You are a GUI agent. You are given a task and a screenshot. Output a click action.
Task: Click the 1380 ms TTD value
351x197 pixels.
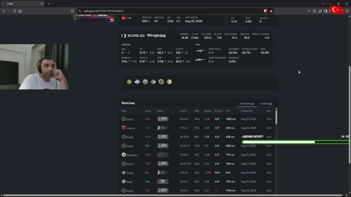pos(231,119)
